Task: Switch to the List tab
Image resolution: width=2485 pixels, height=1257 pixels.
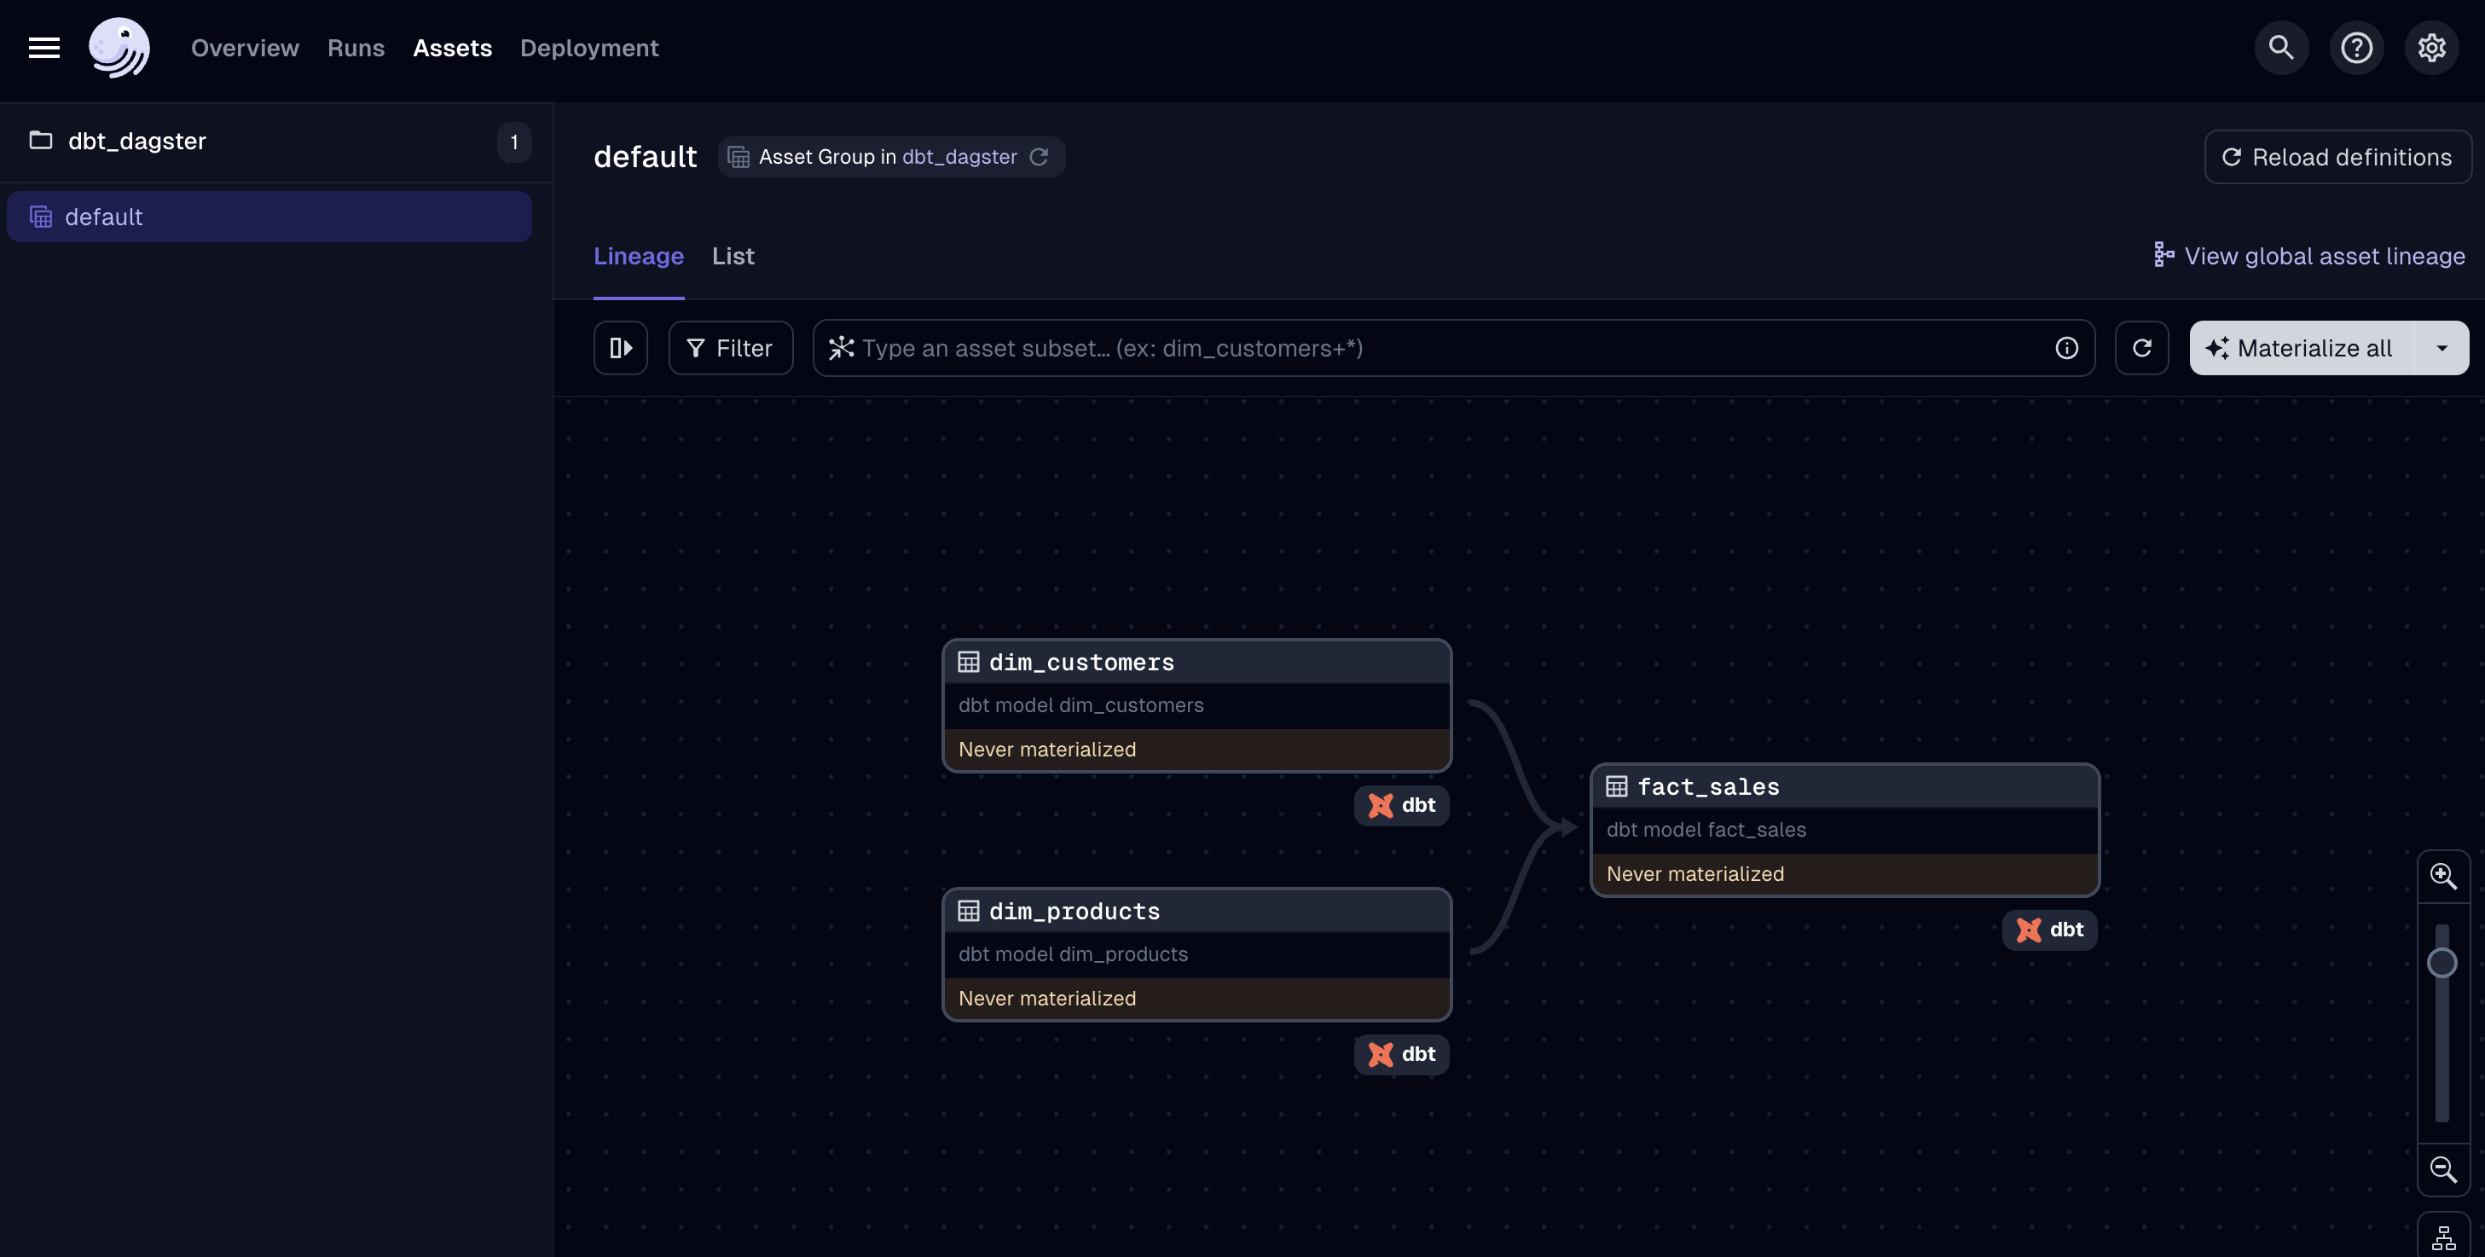Action: [x=733, y=257]
